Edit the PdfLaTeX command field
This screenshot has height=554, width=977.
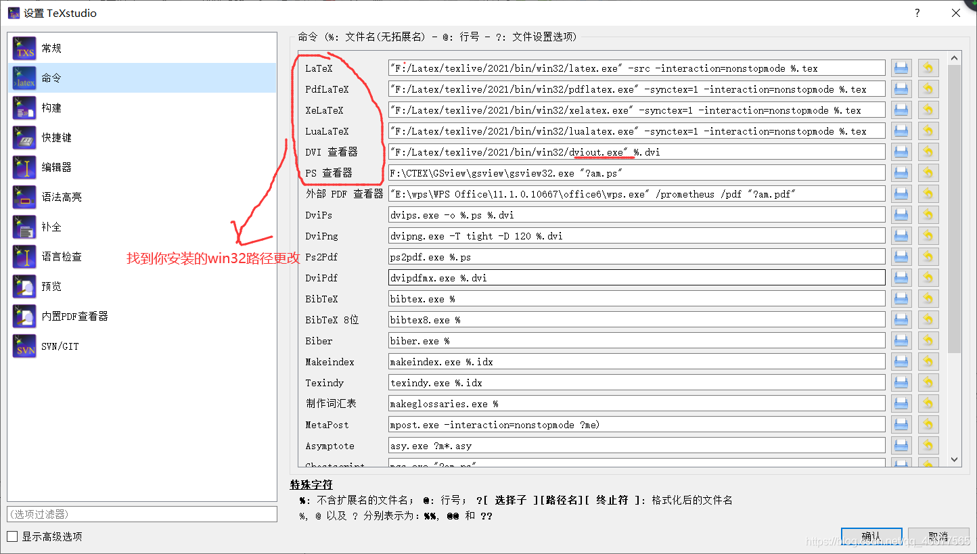click(x=637, y=89)
